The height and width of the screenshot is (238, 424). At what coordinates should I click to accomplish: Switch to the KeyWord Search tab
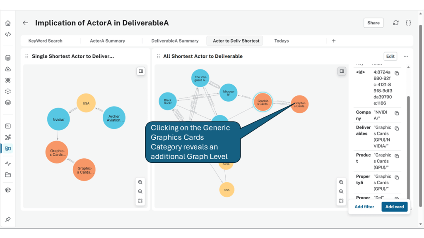tap(45, 41)
